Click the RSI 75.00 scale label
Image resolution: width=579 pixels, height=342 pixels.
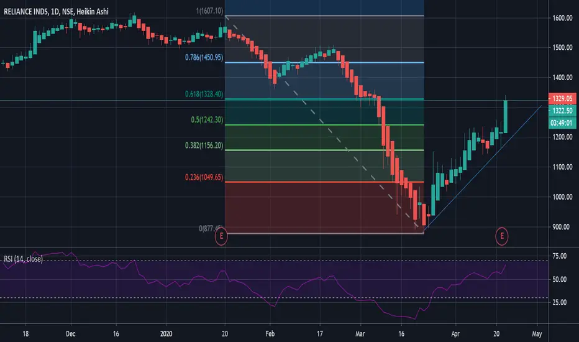pyautogui.click(x=559, y=256)
